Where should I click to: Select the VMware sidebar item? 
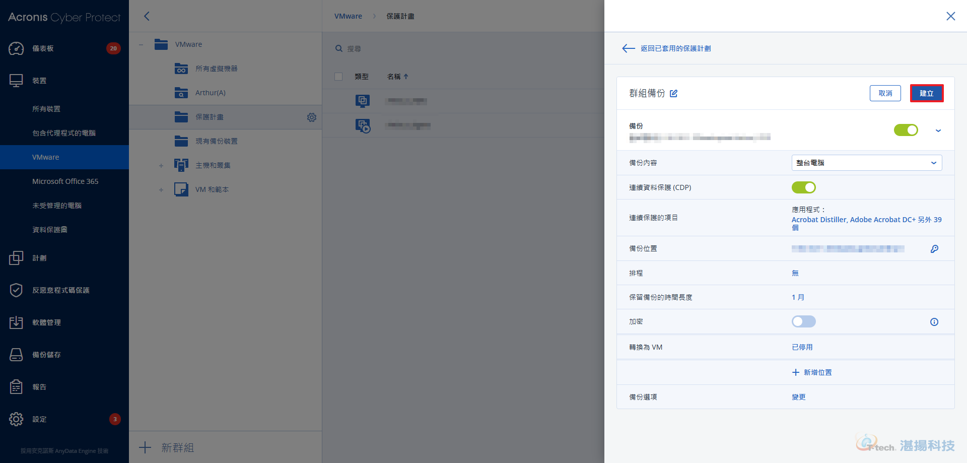64,157
